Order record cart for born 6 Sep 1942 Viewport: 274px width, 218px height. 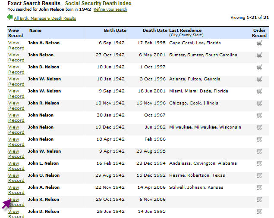(259, 43)
